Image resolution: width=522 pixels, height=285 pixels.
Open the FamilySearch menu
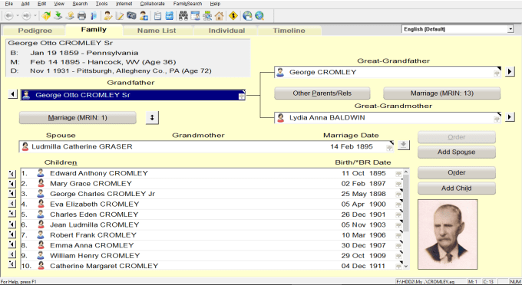tap(187, 4)
